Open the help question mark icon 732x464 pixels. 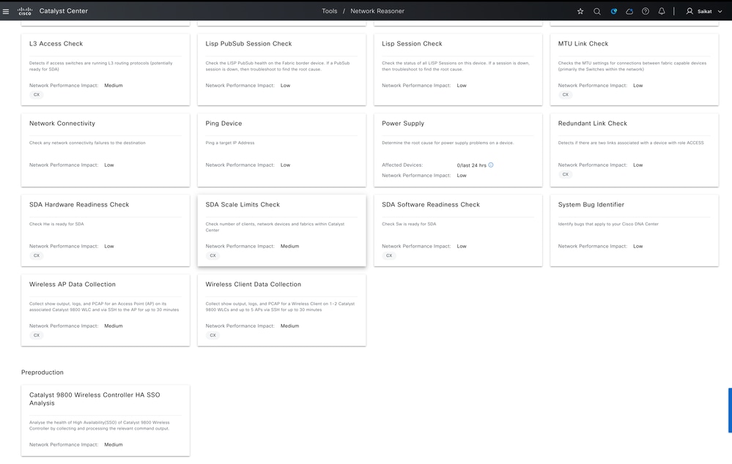[x=645, y=11]
